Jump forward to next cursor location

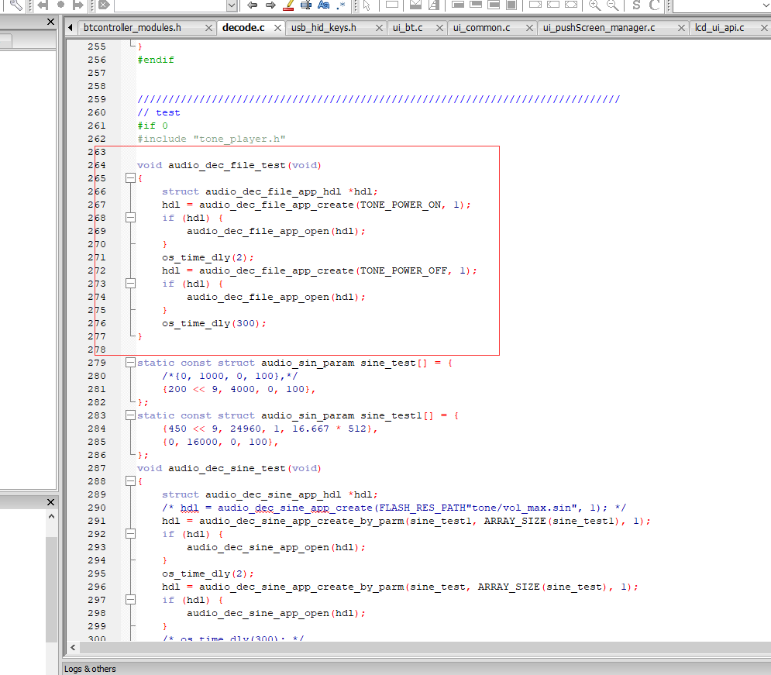coord(77,5)
